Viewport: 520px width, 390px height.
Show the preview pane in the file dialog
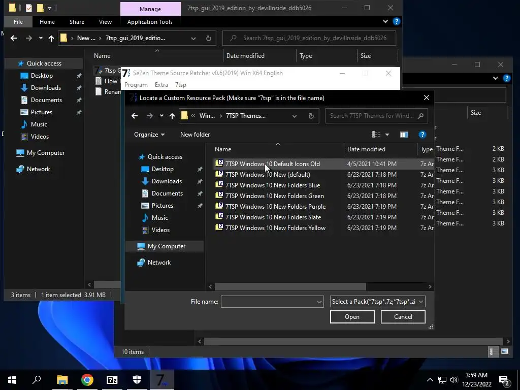pos(404,134)
